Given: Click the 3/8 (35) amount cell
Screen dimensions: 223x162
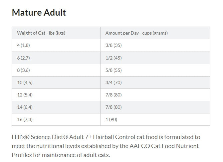Looking at the screenshot, I should point(155,46).
